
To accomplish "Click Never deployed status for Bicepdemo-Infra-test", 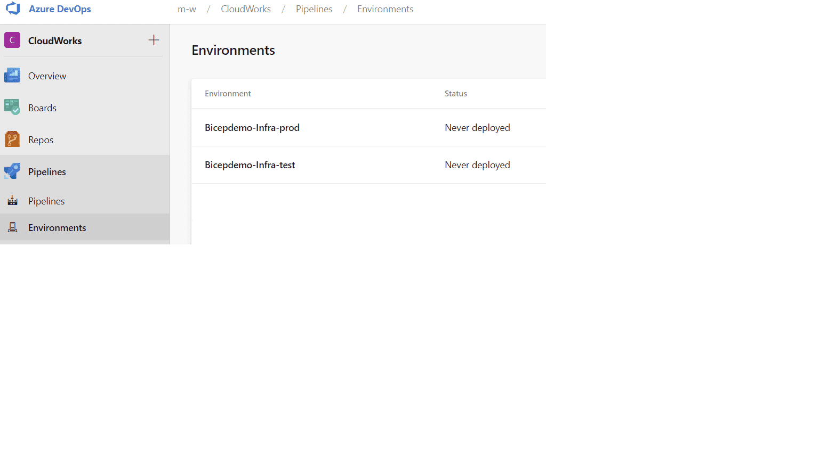I will click(477, 165).
